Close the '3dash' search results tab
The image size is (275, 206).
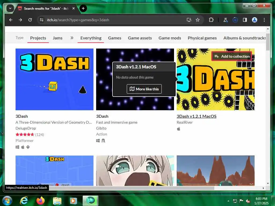point(74,8)
